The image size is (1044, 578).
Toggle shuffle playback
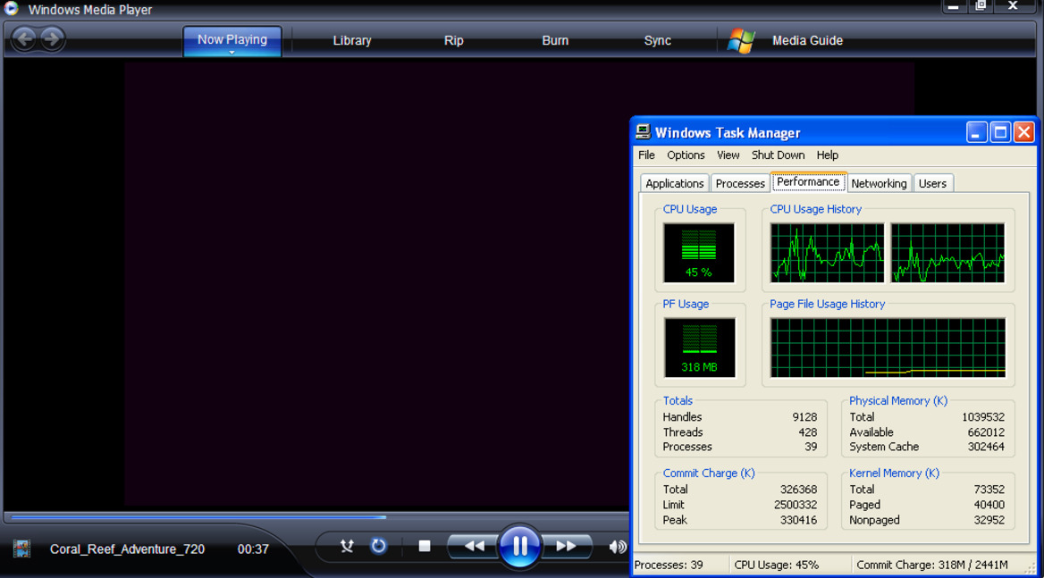pyautogui.click(x=347, y=546)
